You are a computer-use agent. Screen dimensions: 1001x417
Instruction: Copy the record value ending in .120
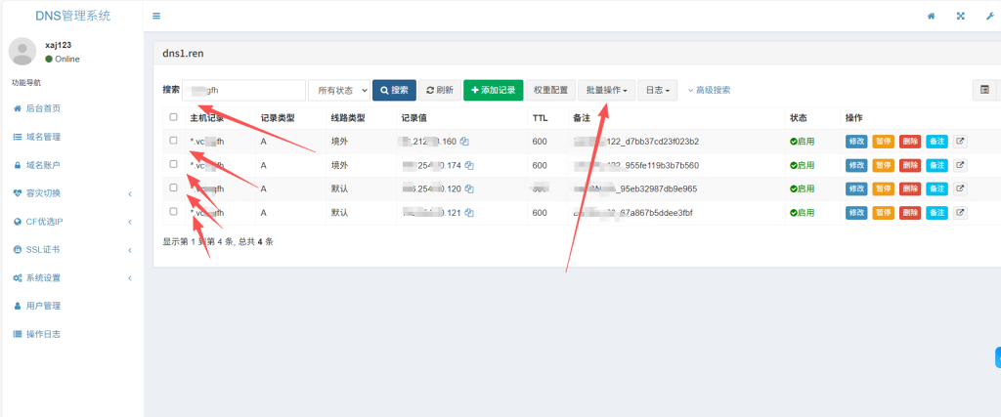coord(469,188)
